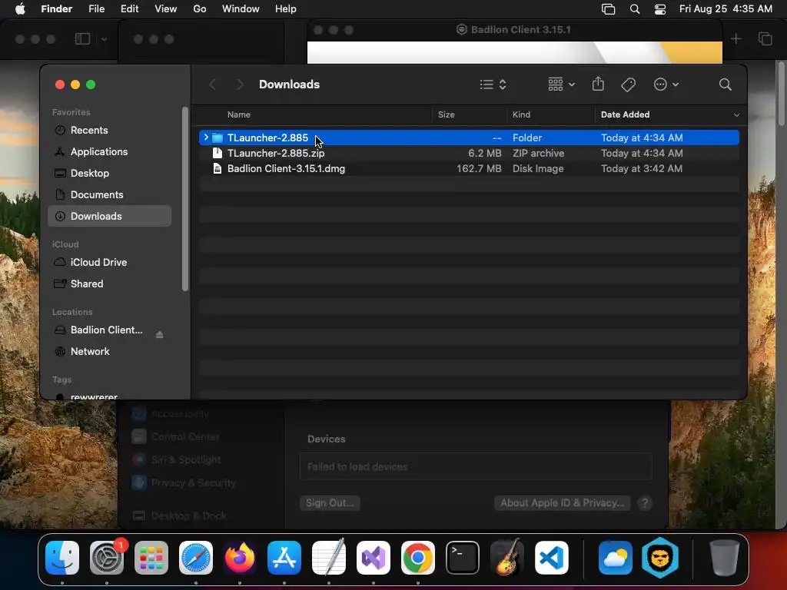Open Spotlight search in menu bar
The width and height of the screenshot is (787, 590).
coord(634,9)
